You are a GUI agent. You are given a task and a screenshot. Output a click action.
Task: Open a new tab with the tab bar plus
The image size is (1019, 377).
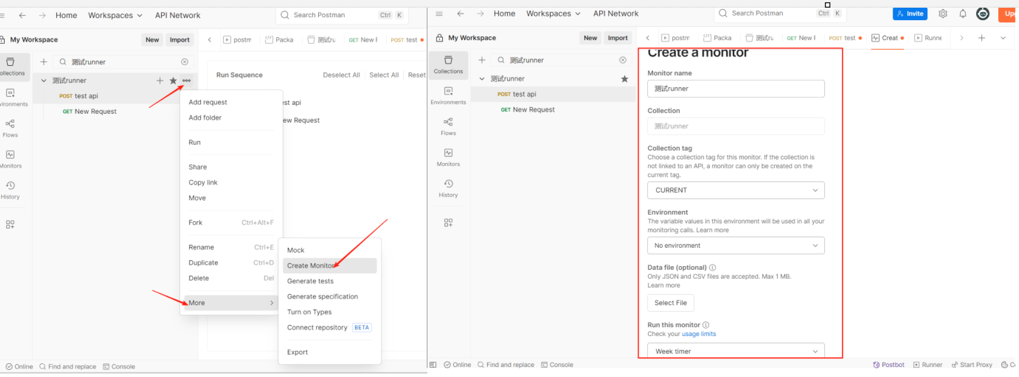point(982,38)
